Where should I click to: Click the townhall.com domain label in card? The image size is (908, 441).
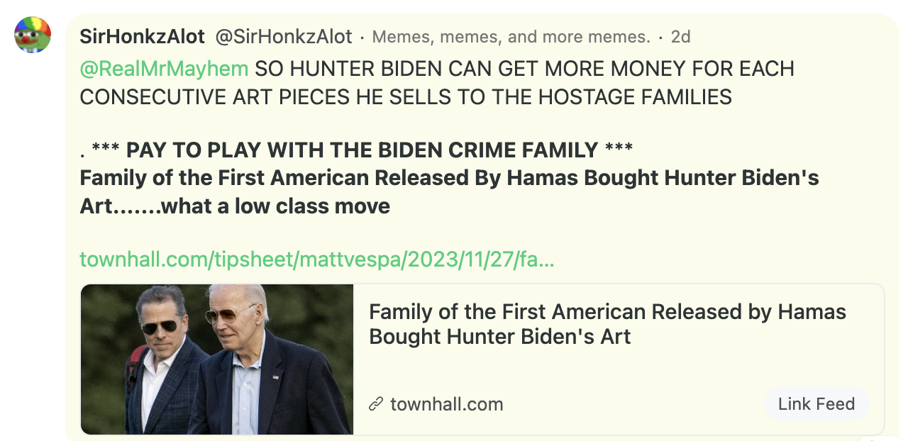coord(446,405)
